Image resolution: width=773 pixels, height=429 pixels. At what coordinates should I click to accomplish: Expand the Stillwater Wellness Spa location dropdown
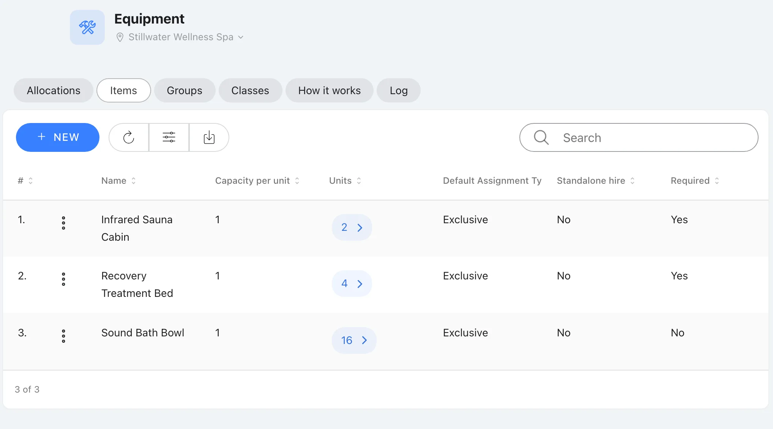point(180,37)
